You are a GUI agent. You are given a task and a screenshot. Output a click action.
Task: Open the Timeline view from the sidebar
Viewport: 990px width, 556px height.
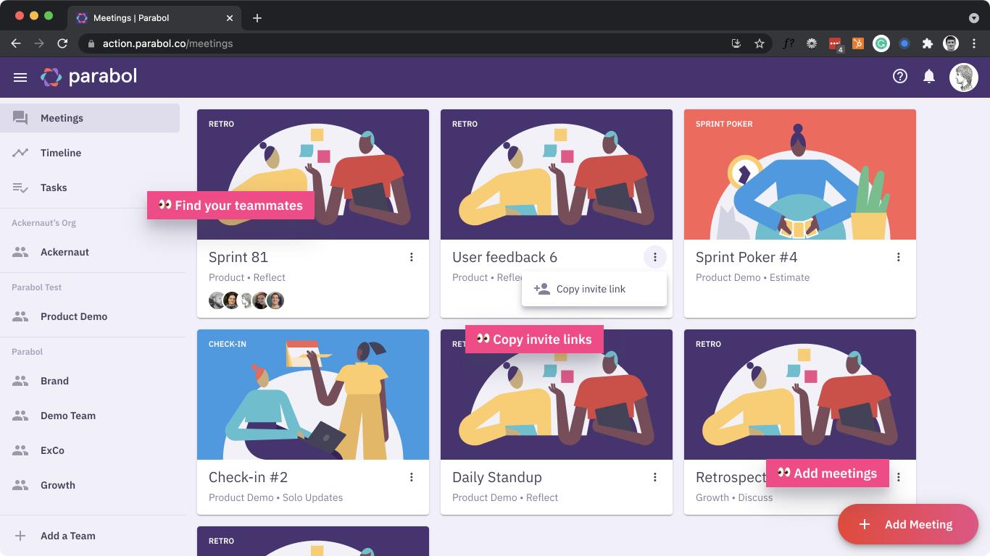pos(62,153)
